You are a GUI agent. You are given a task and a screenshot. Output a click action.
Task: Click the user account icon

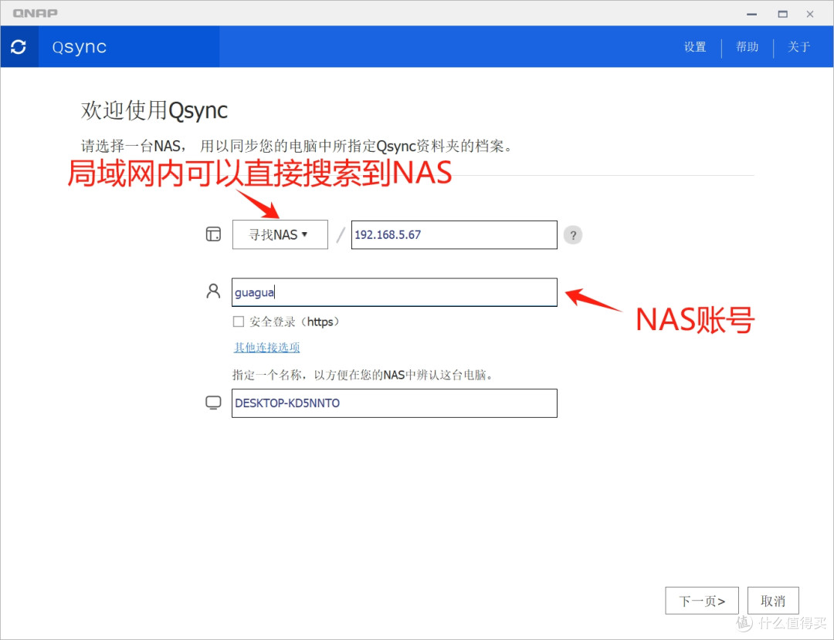(x=213, y=291)
